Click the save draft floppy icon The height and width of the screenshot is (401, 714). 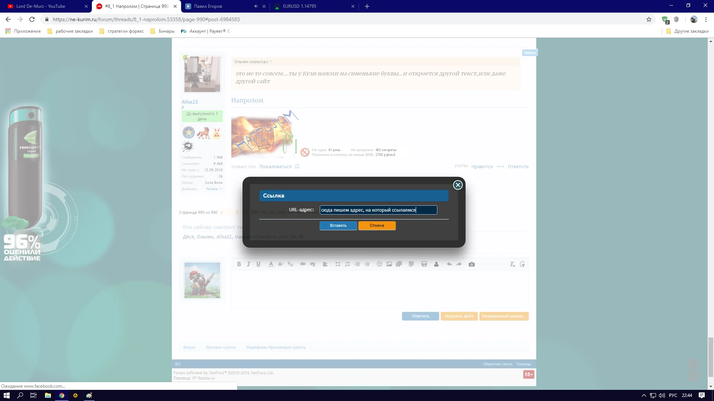(424, 264)
